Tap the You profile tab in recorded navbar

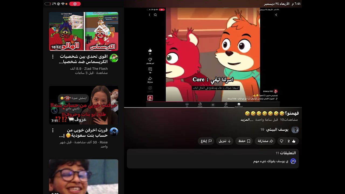[x=187, y=105]
